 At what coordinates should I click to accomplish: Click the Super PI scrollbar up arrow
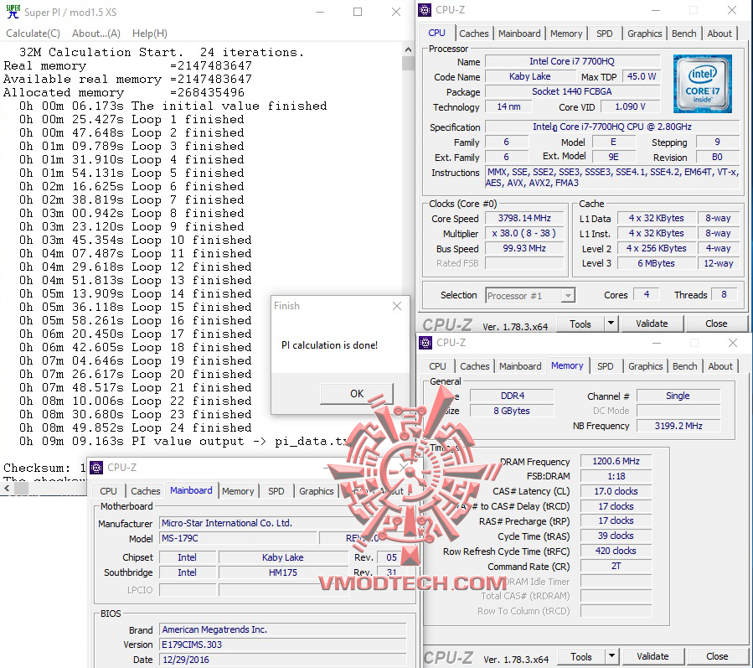(408, 49)
